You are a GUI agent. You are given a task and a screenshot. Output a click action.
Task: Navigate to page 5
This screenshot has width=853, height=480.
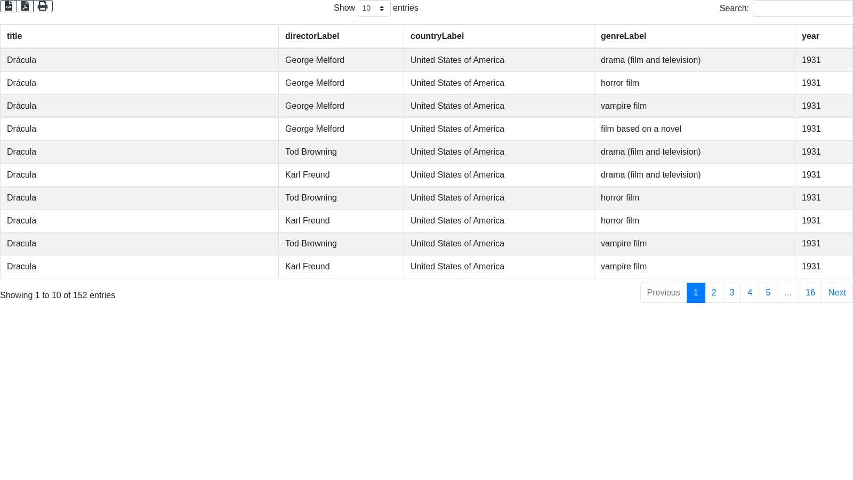click(x=768, y=293)
